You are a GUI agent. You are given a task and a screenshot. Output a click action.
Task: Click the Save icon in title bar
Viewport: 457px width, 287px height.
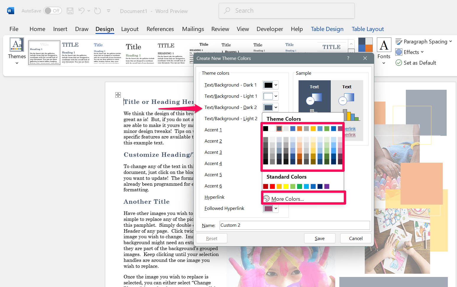(x=70, y=11)
